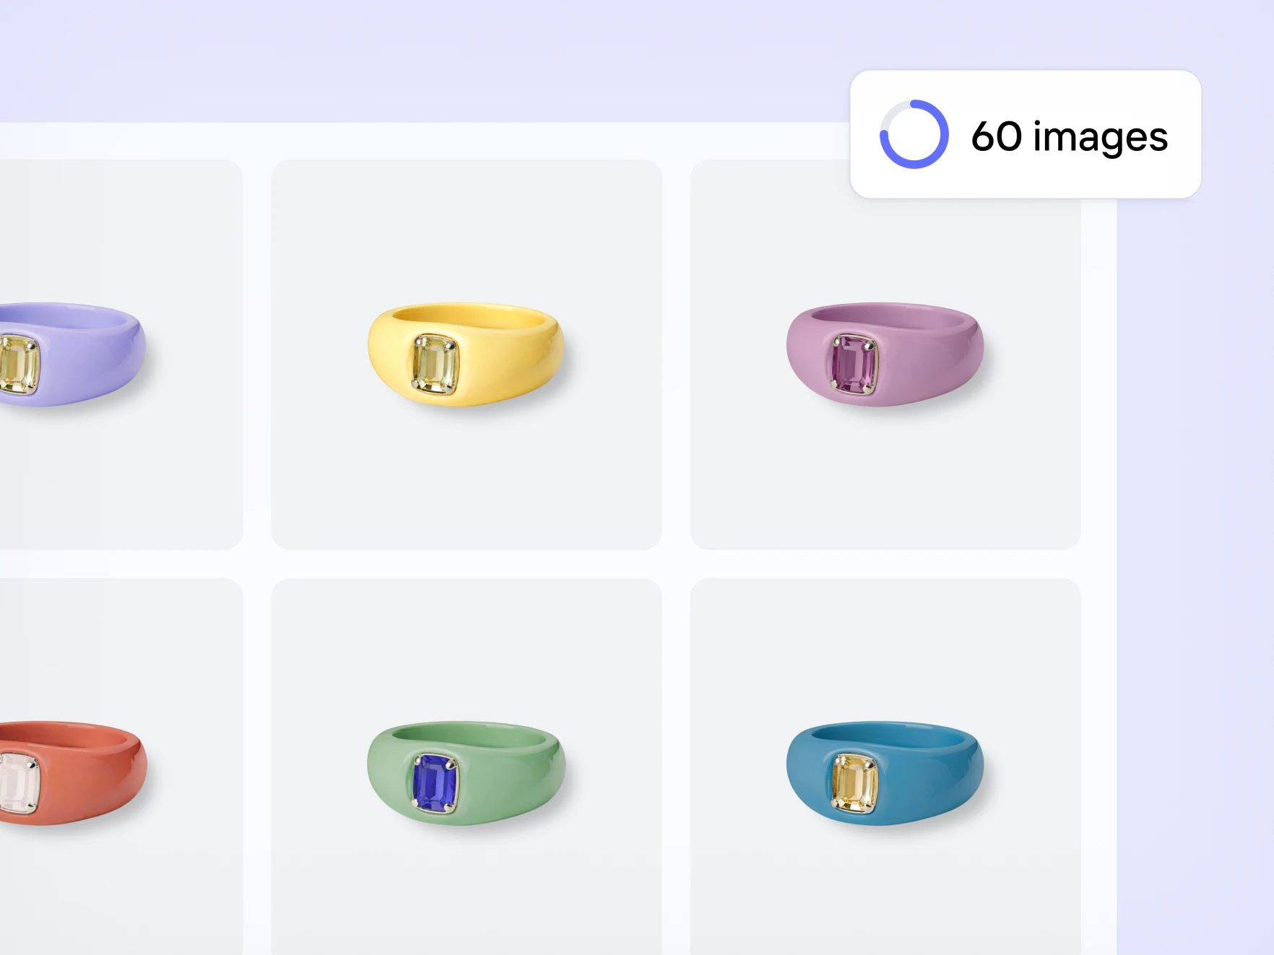Select the lavender ring thumbnail
This screenshot has height=955, width=1274.
[x=121, y=354]
